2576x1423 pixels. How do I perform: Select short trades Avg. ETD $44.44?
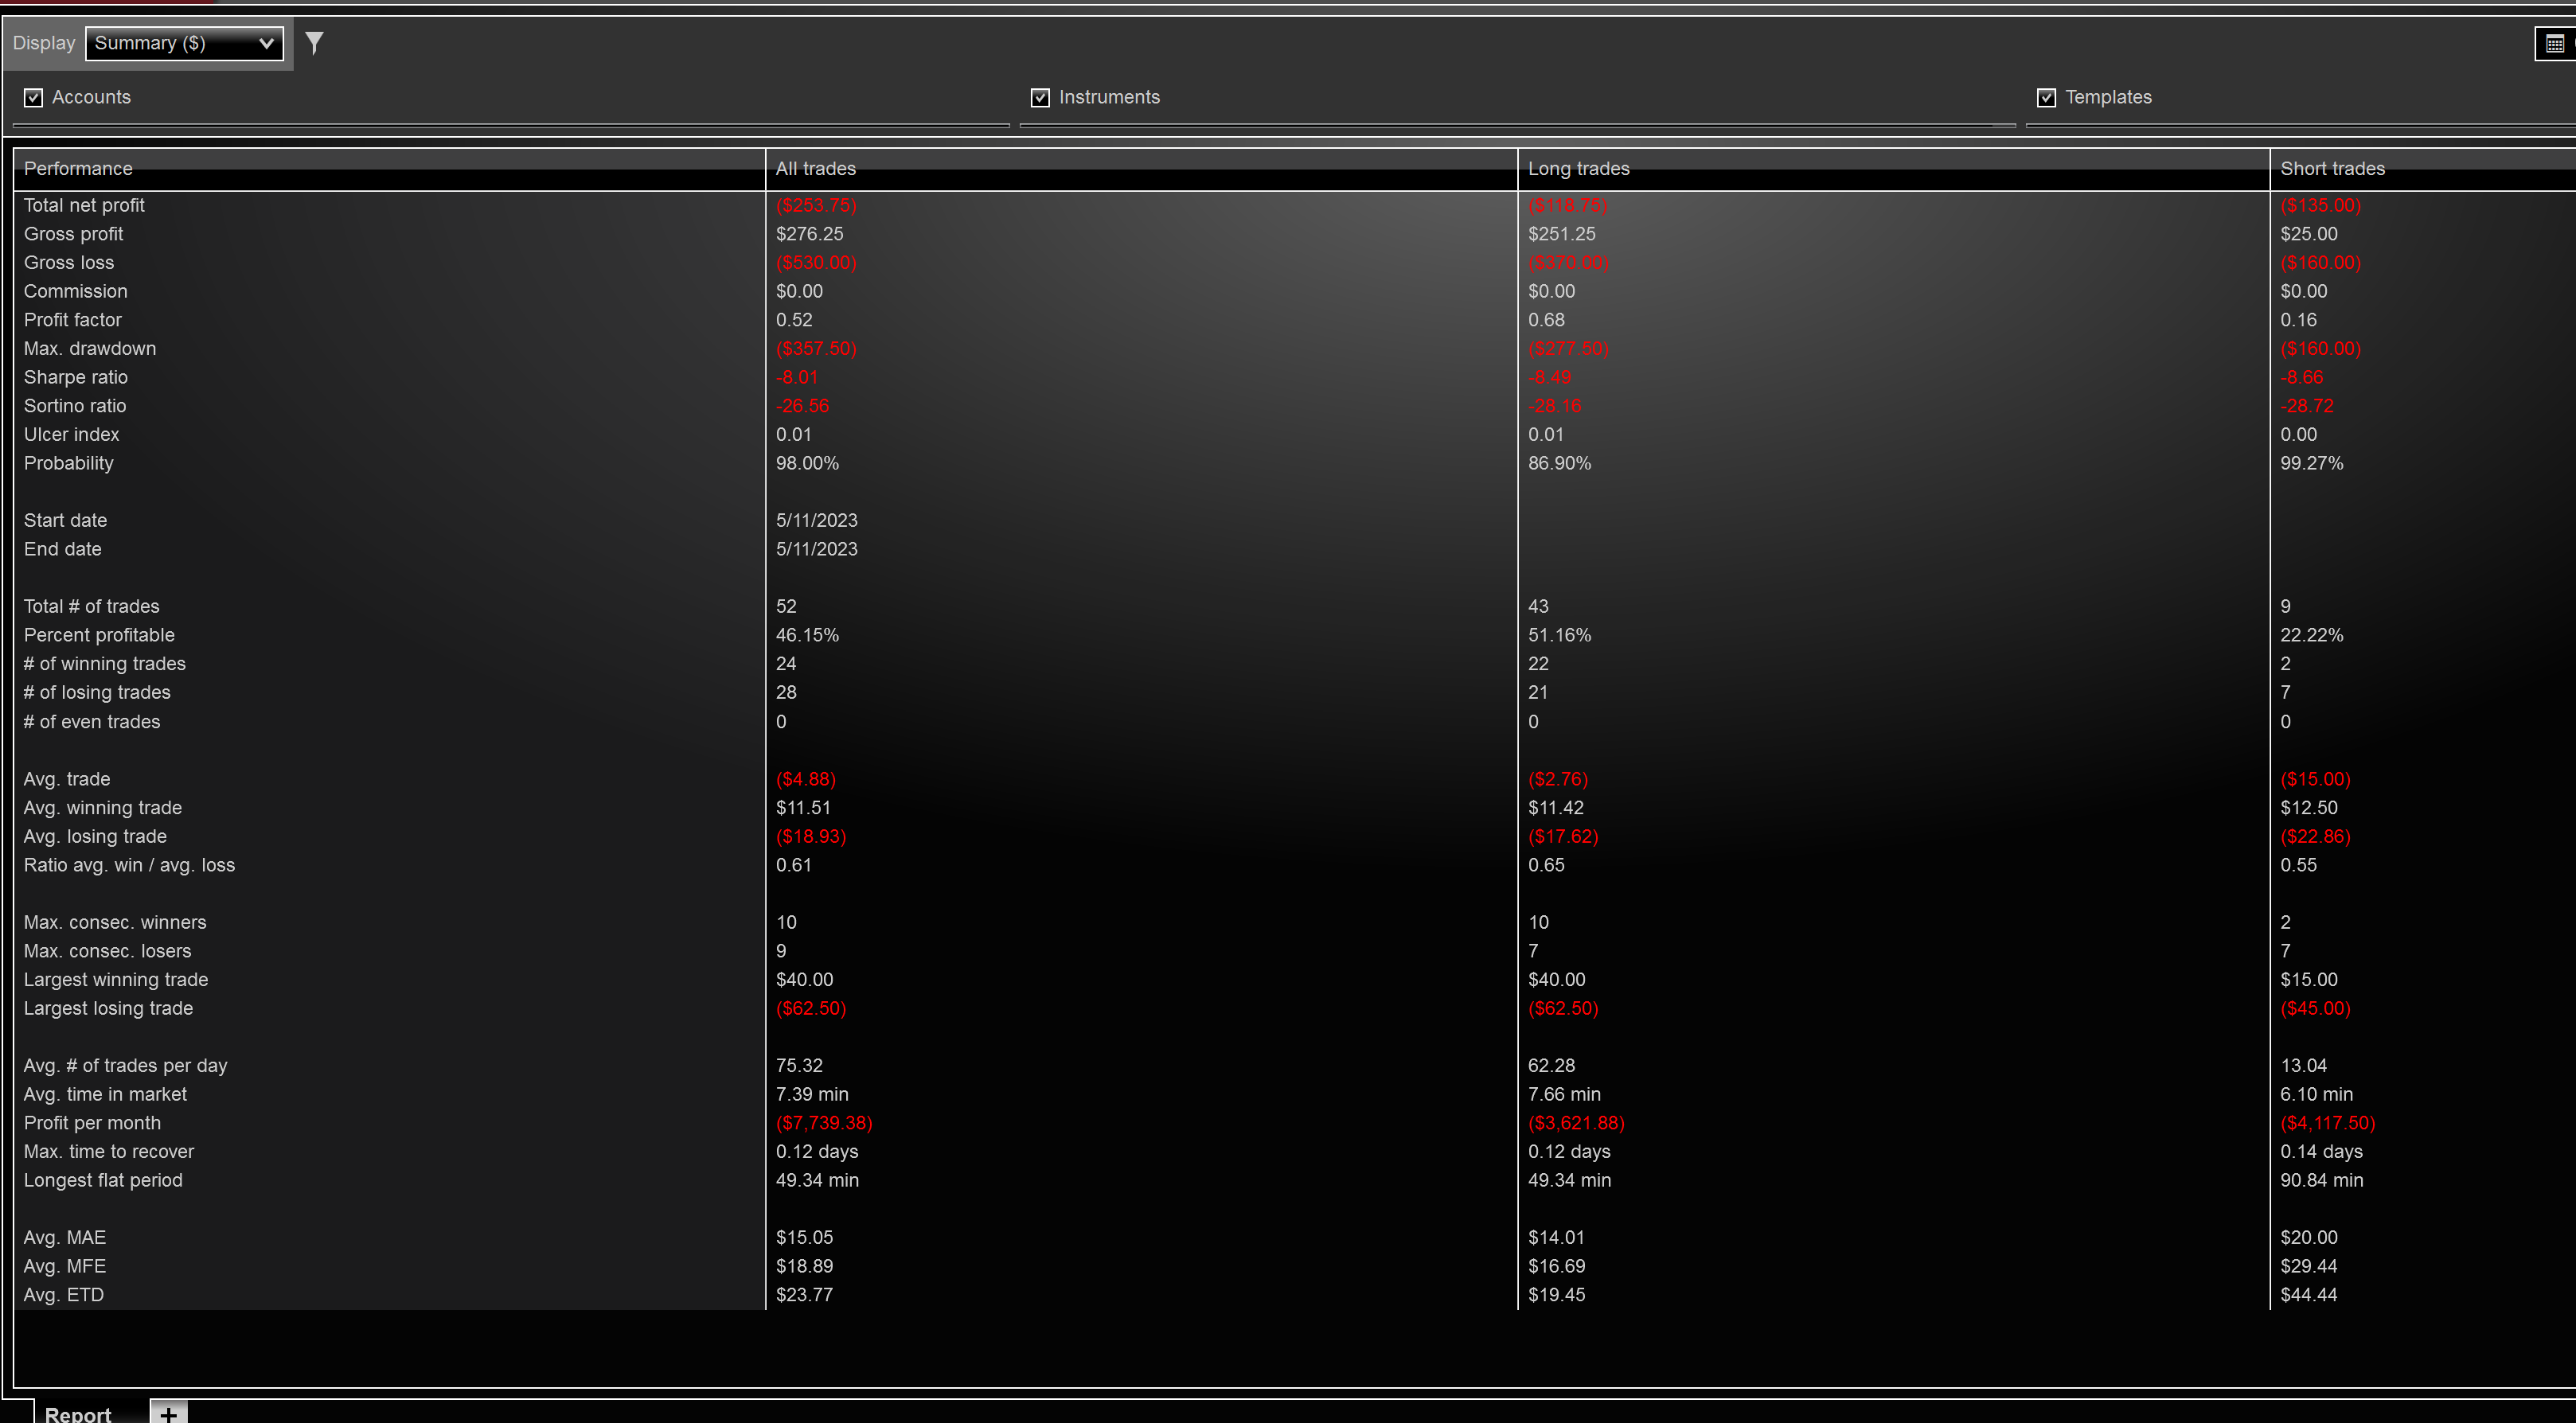tap(2309, 1295)
